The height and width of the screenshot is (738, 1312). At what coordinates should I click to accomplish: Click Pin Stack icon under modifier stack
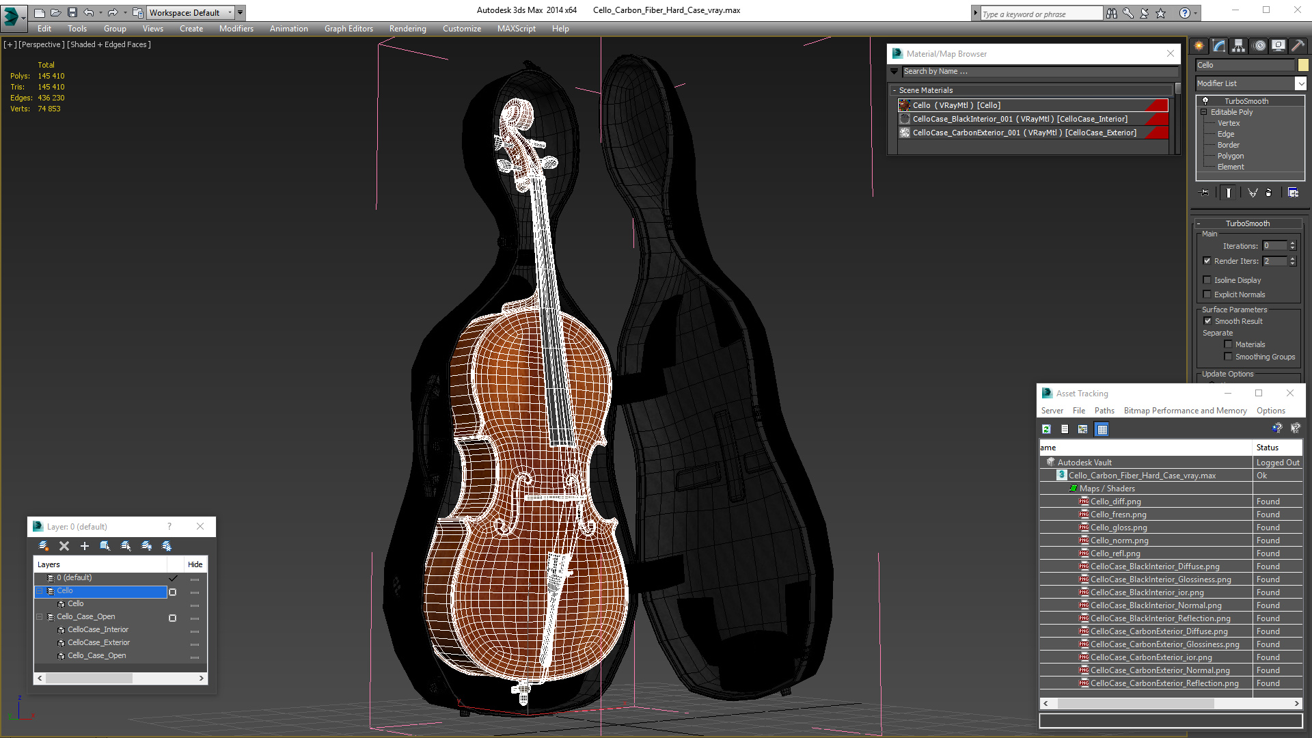click(1205, 193)
